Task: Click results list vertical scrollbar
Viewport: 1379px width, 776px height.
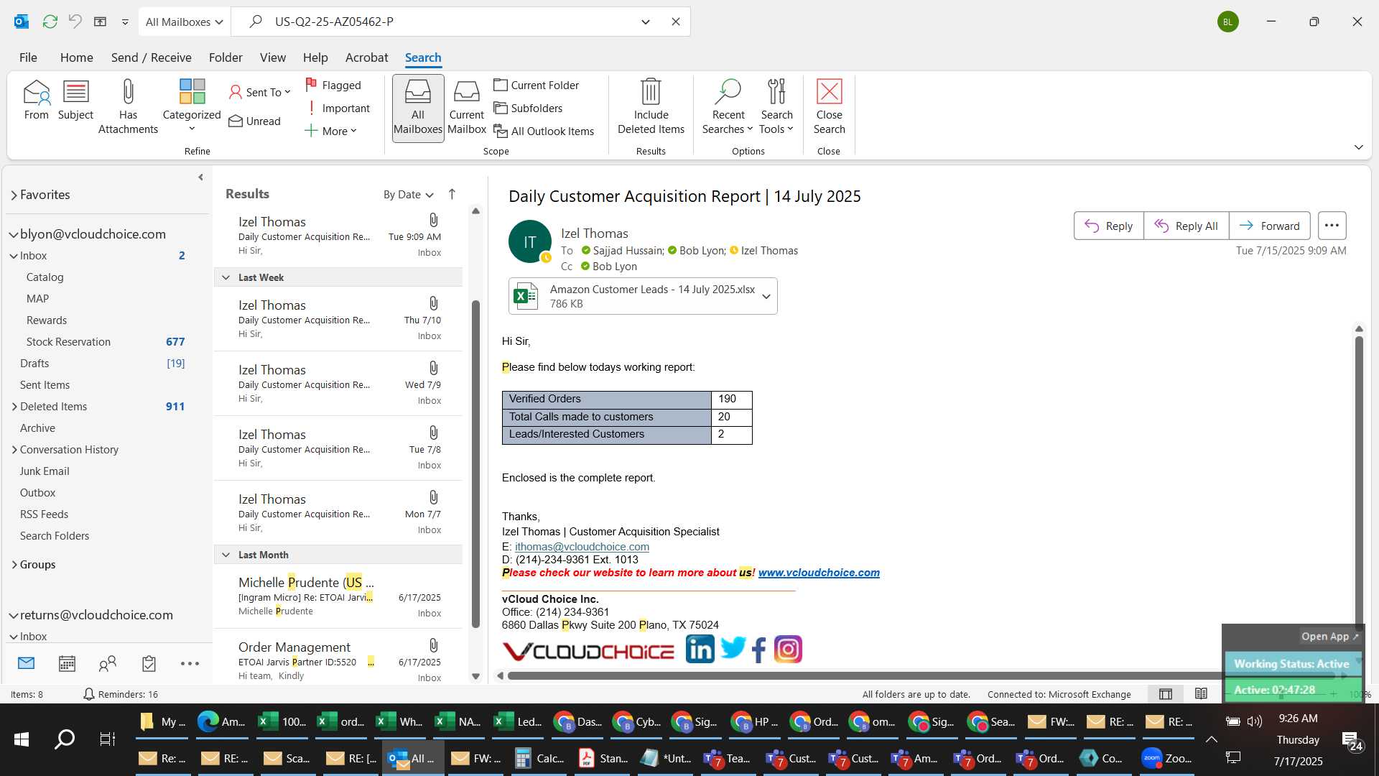Action: [475, 463]
